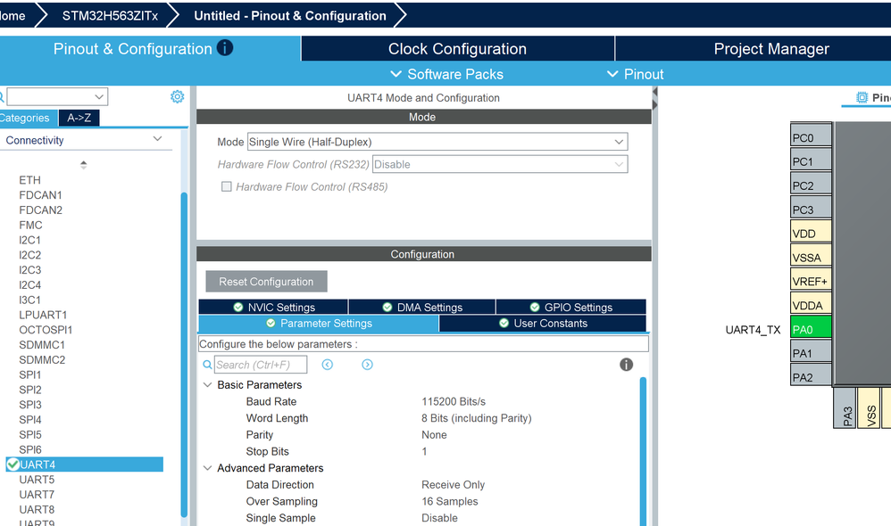
Task: Open the peripheral search combo box
Action: (x=57, y=96)
